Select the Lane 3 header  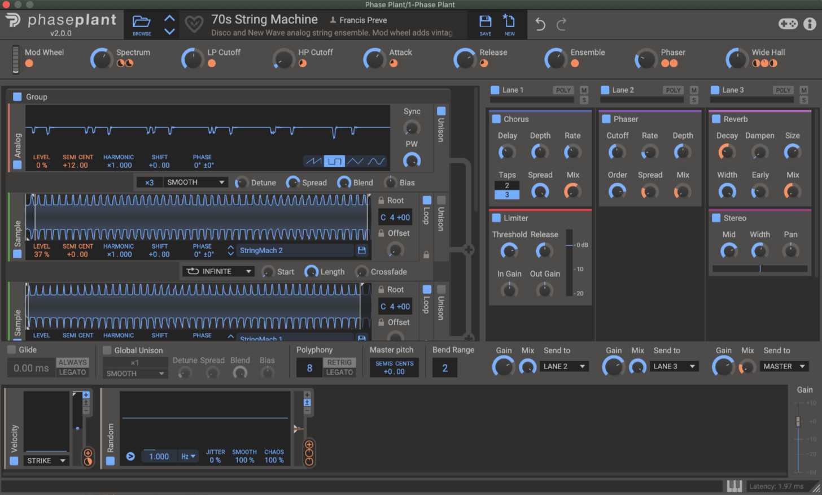[733, 90]
